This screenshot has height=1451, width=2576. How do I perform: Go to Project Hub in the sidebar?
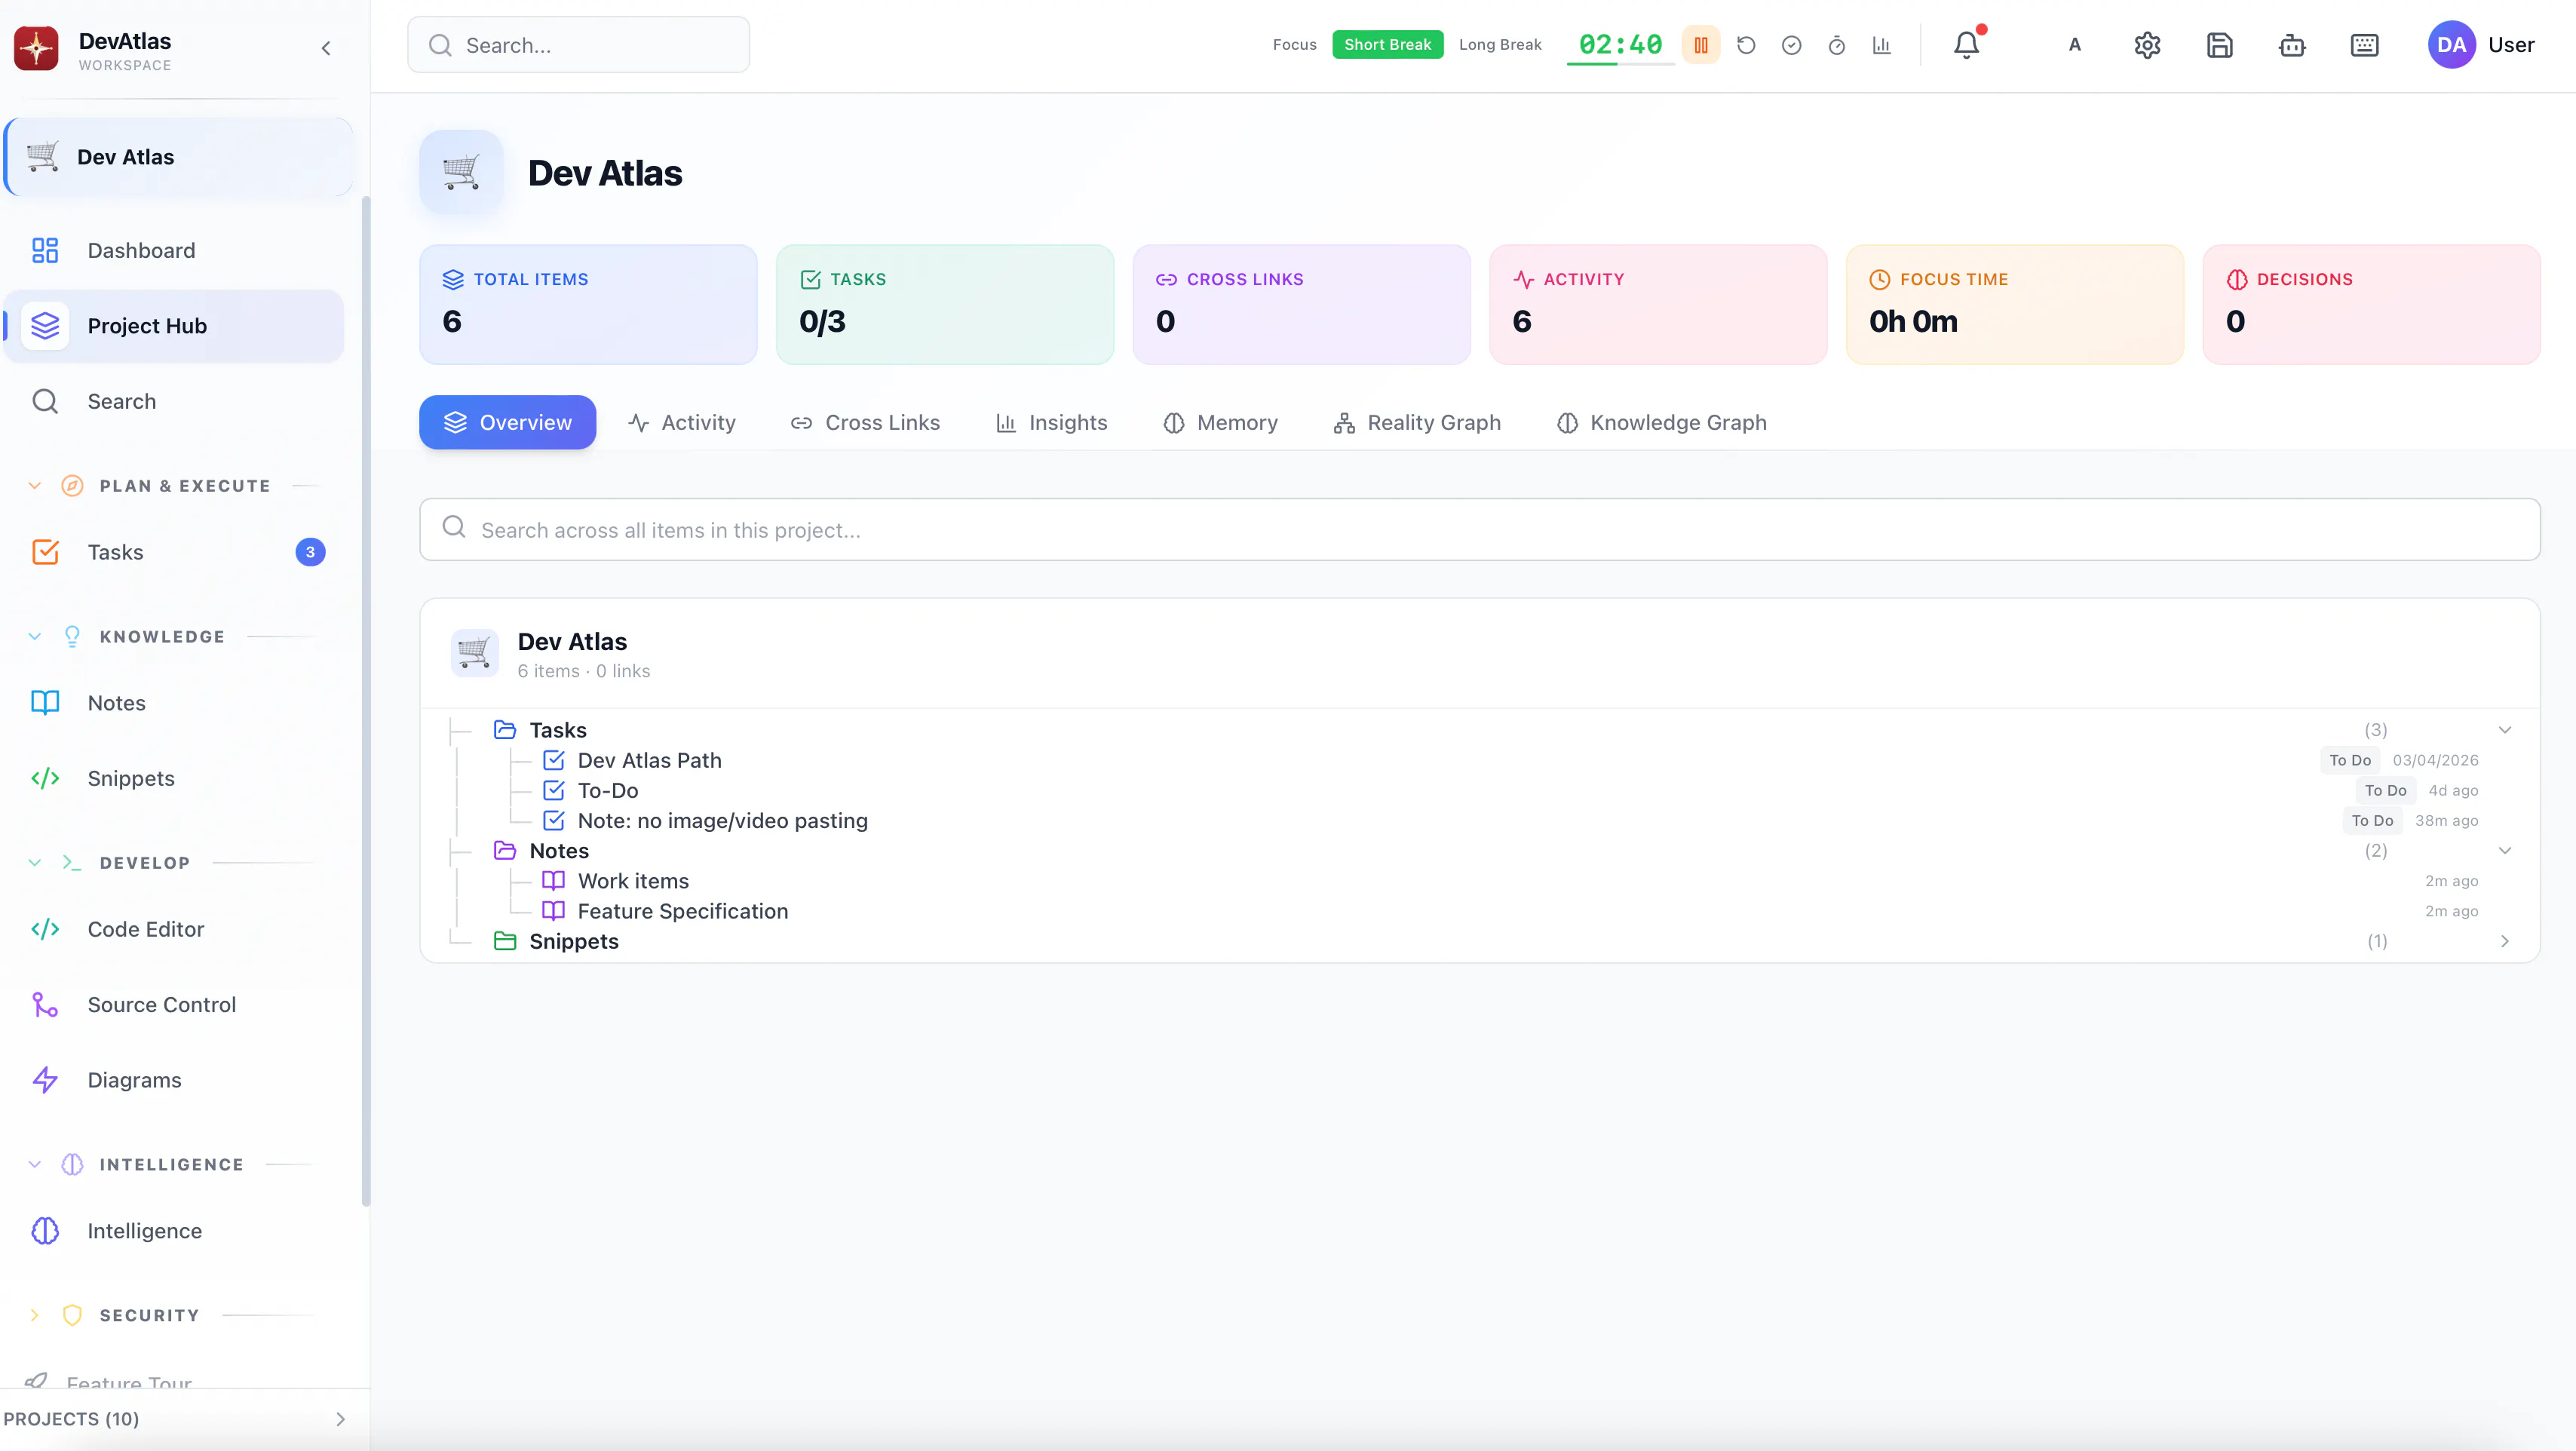coord(174,326)
